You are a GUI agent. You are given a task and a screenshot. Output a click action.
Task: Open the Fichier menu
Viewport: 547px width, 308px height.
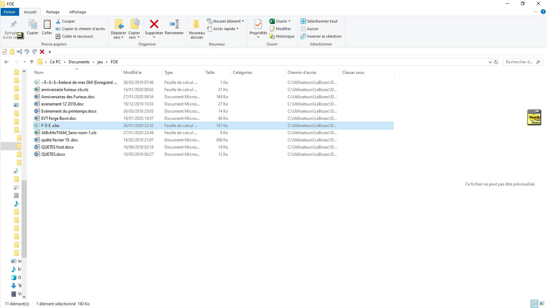pyautogui.click(x=10, y=12)
